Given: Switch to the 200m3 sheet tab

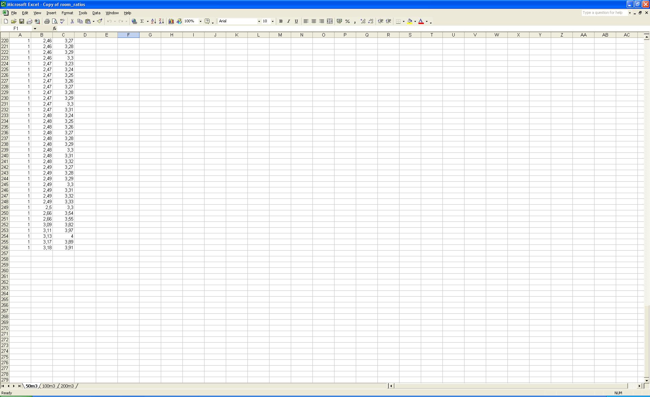Looking at the screenshot, I should coord(67,386).
